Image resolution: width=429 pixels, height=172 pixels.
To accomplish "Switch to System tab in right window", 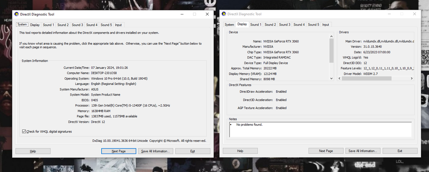I will pos(229,24).
